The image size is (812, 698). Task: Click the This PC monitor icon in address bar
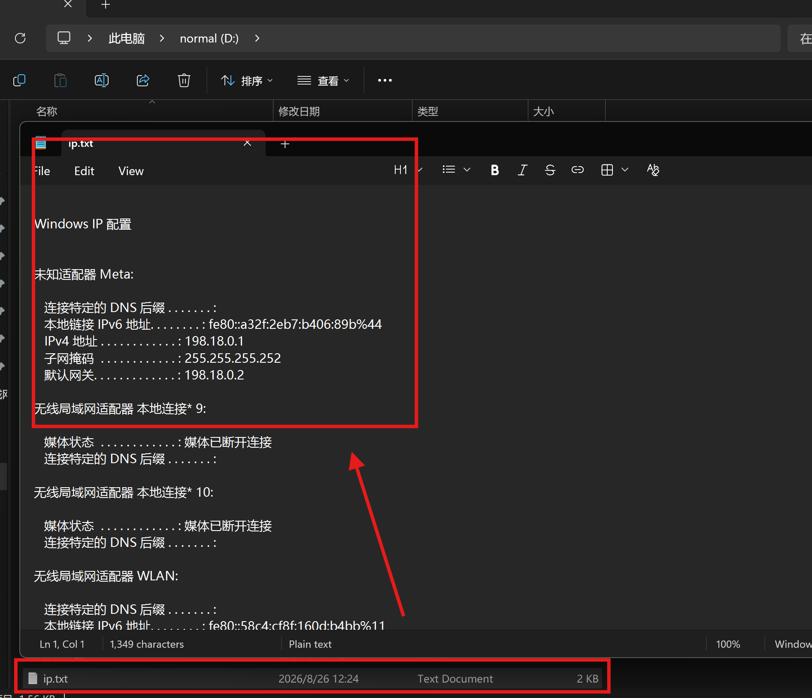pyautogui.click(x=64, y=38)
